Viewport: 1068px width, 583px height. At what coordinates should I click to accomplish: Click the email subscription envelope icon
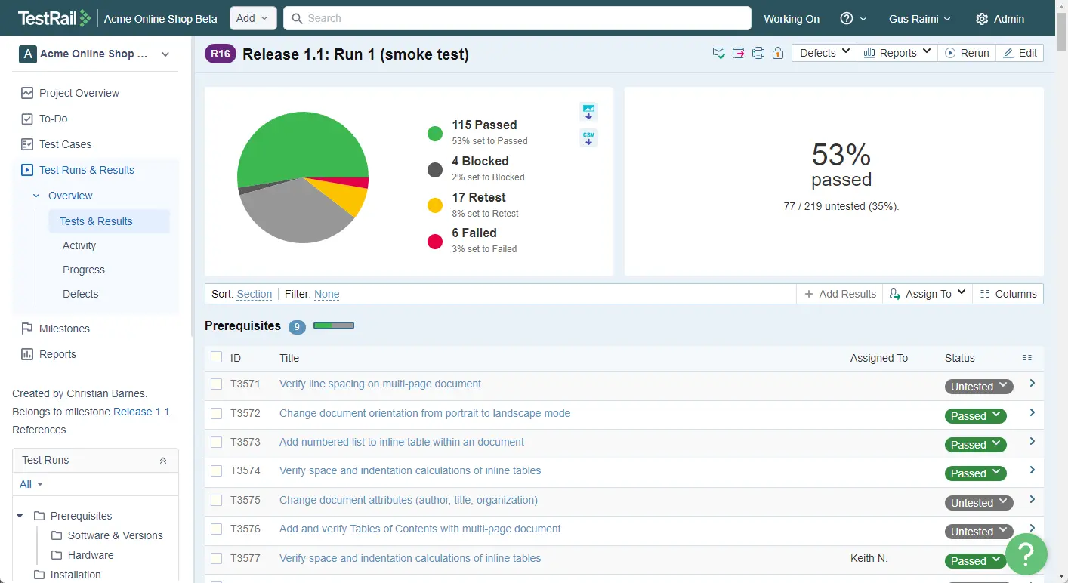click(x=719, y=53)
